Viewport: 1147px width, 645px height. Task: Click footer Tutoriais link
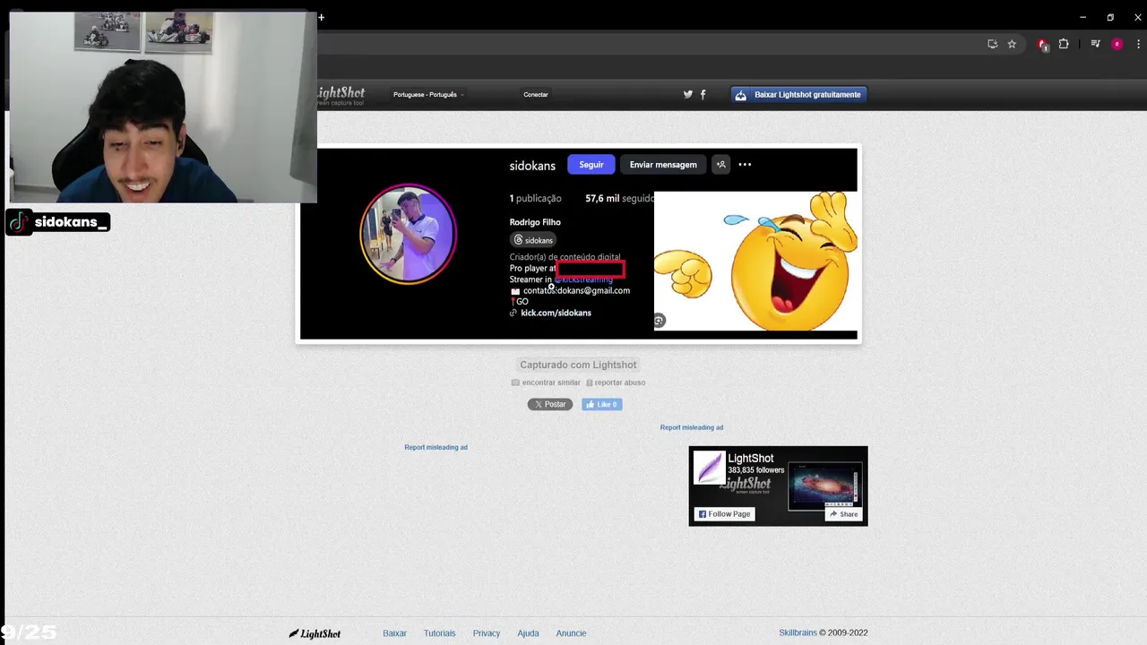pyautogui.click(x=439, y=633)
